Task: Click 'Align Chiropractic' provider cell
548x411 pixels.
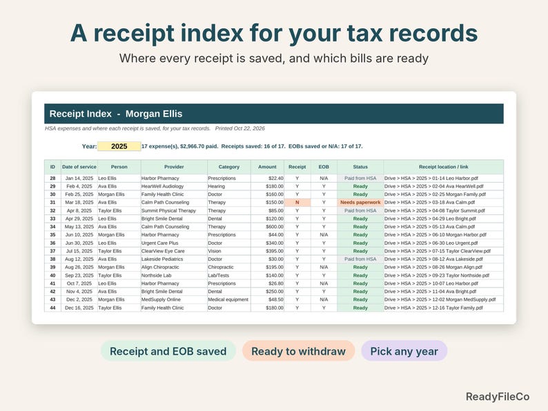Action: click(x=174, y=268)
